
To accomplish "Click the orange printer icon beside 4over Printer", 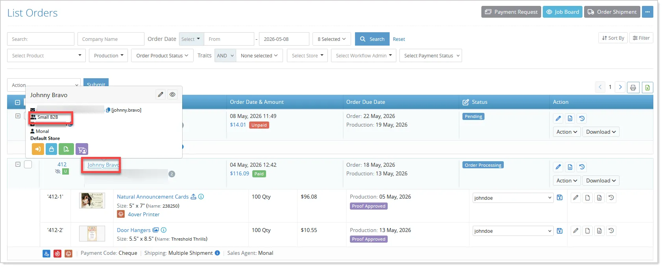I will 121,214.
